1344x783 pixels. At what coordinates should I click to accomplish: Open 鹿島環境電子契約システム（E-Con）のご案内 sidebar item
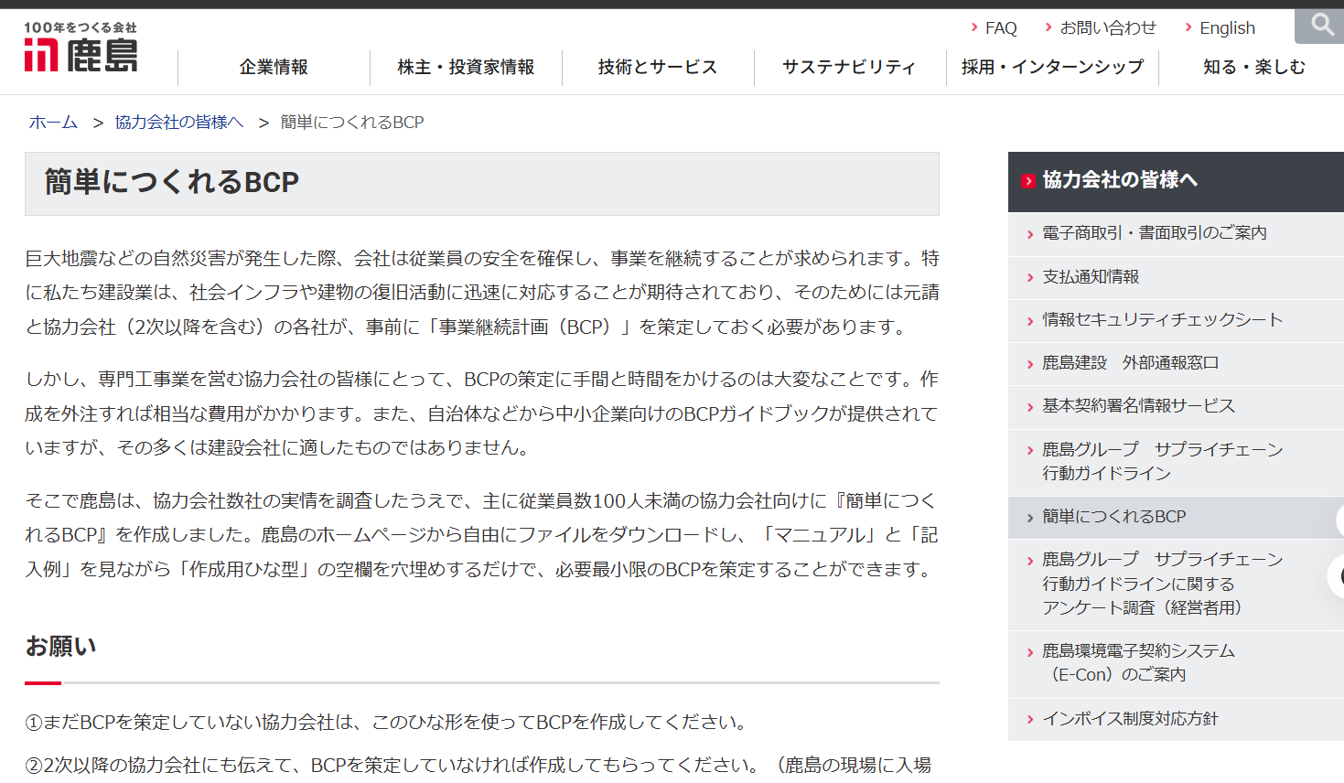point(1176,664)
